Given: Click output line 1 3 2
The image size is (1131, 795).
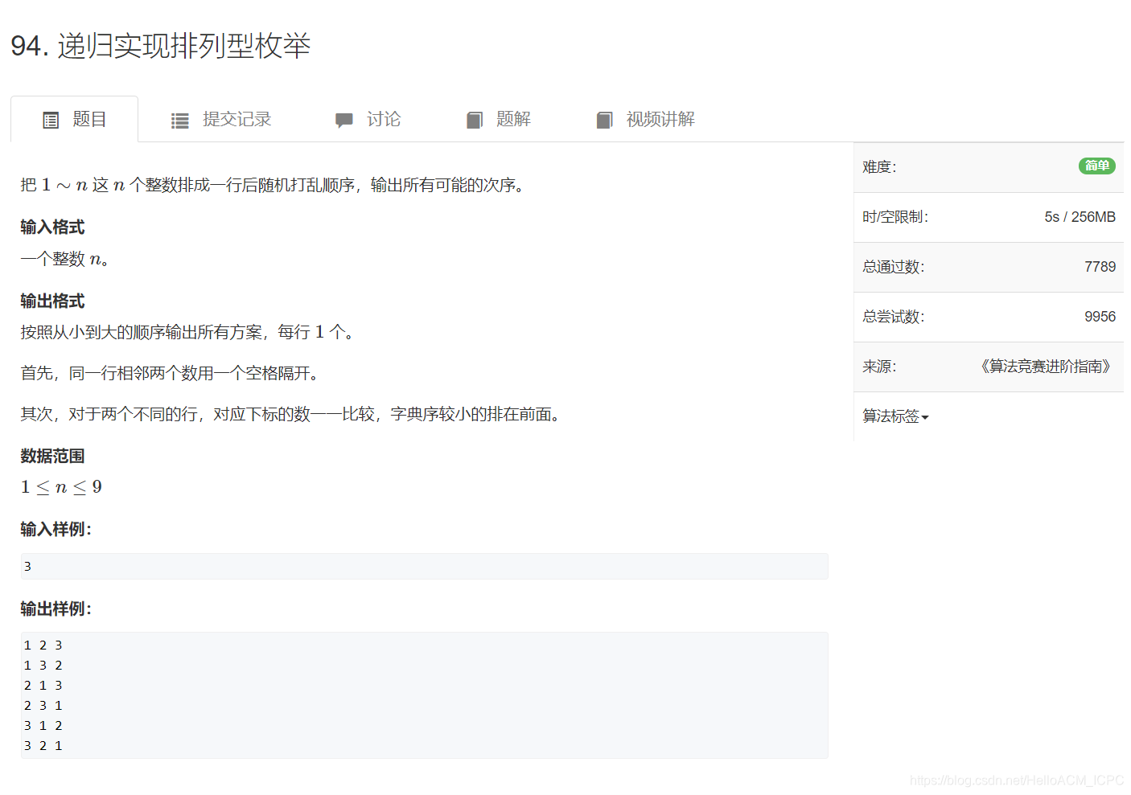Looking at the screenshot, I should click(43, 666).
